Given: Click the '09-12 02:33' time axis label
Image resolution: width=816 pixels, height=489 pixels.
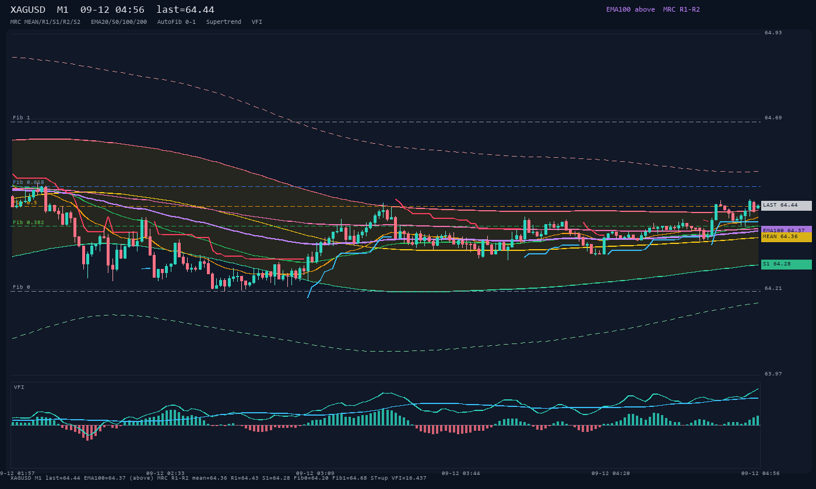Looking at the screenshot, I should (165, 473).
